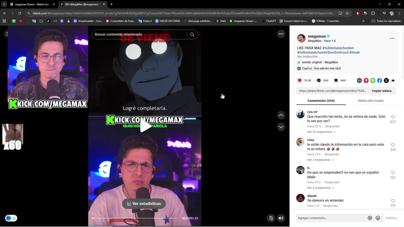Go to the previous video with up arrow

(281, 115)
